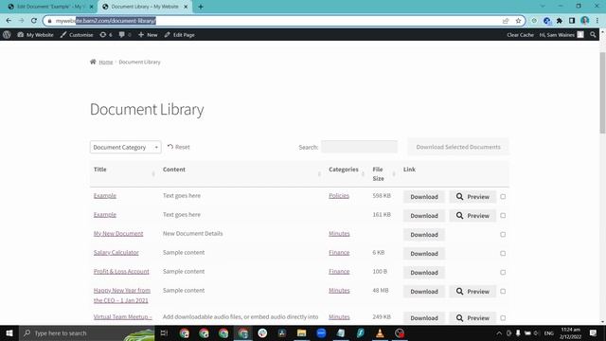Image resolution: width=606 pixels, height=341 pixels.
Task: Open the Chrome tab search chevron
Action: (543, 7)
